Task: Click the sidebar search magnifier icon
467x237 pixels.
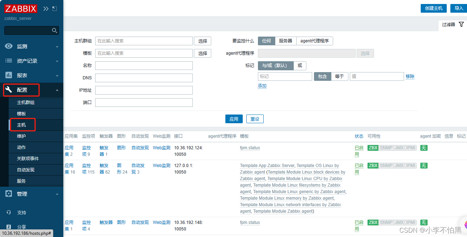Action: click(x=54, y=30)
